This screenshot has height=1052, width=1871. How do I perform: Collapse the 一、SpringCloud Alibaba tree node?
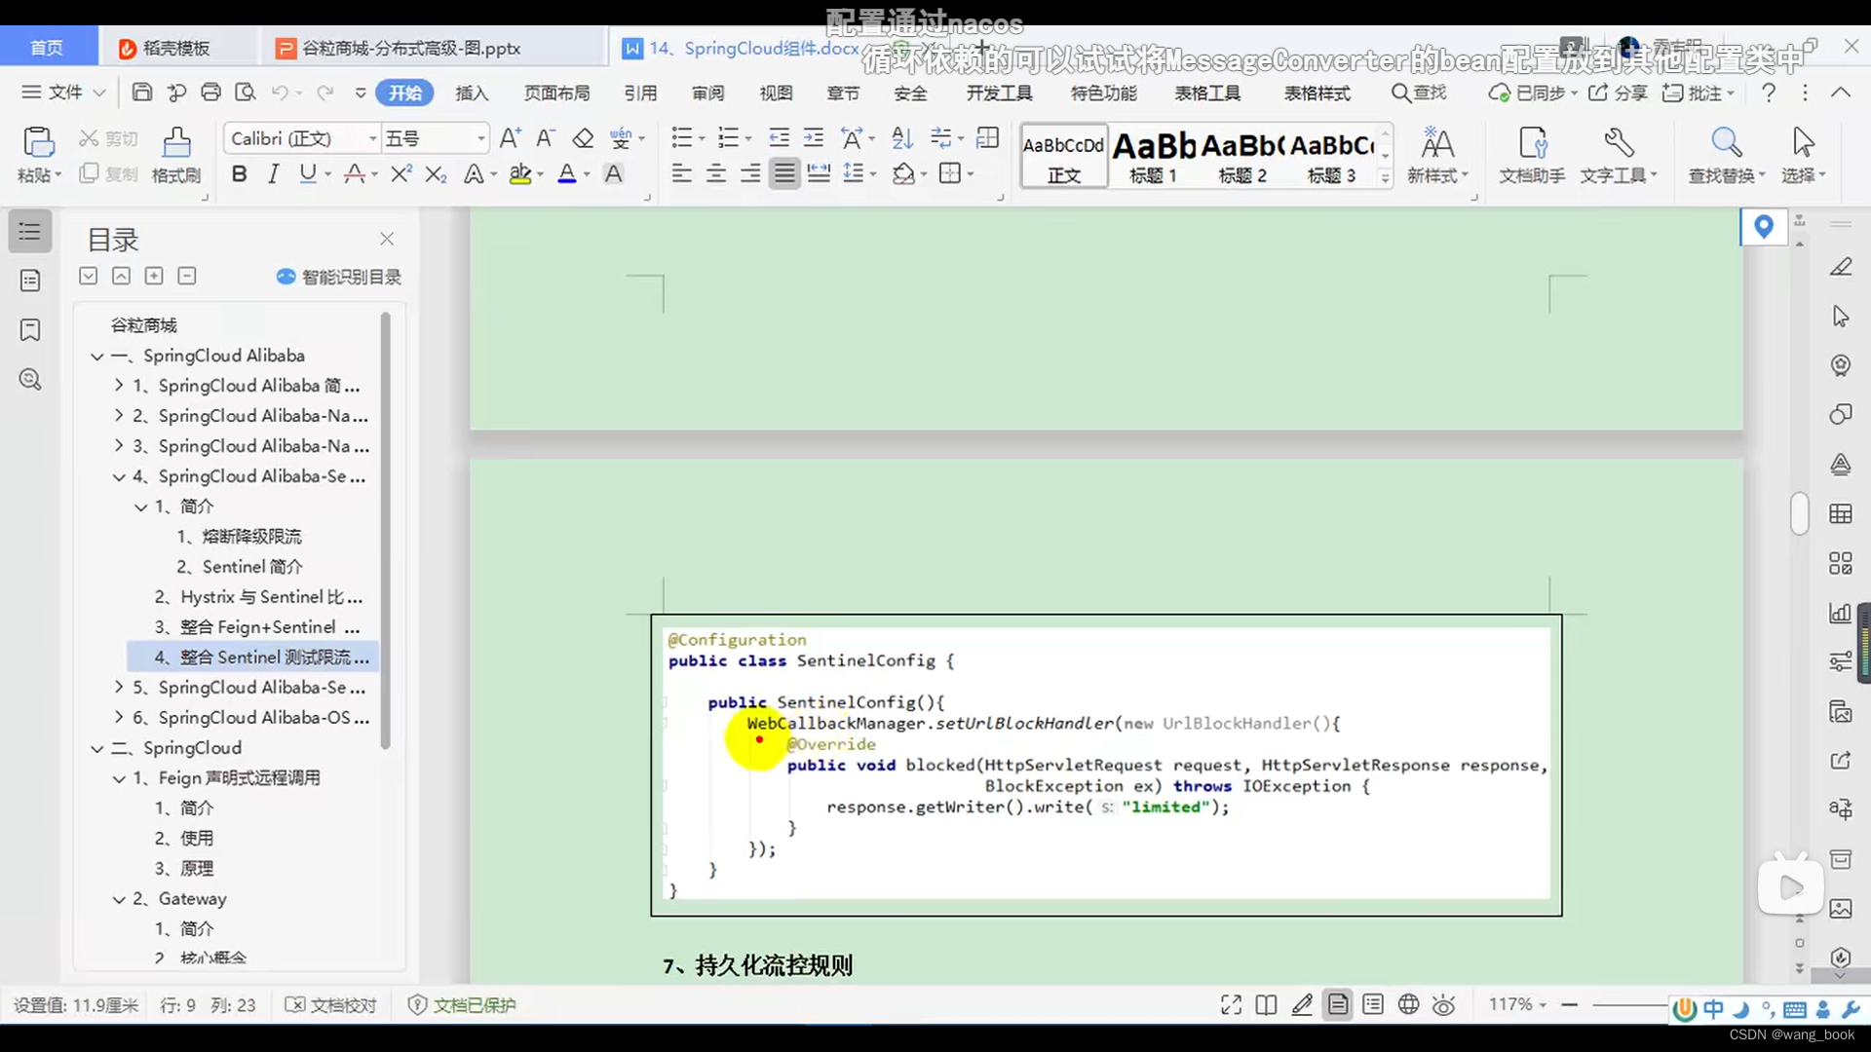(x=96, y=357)
